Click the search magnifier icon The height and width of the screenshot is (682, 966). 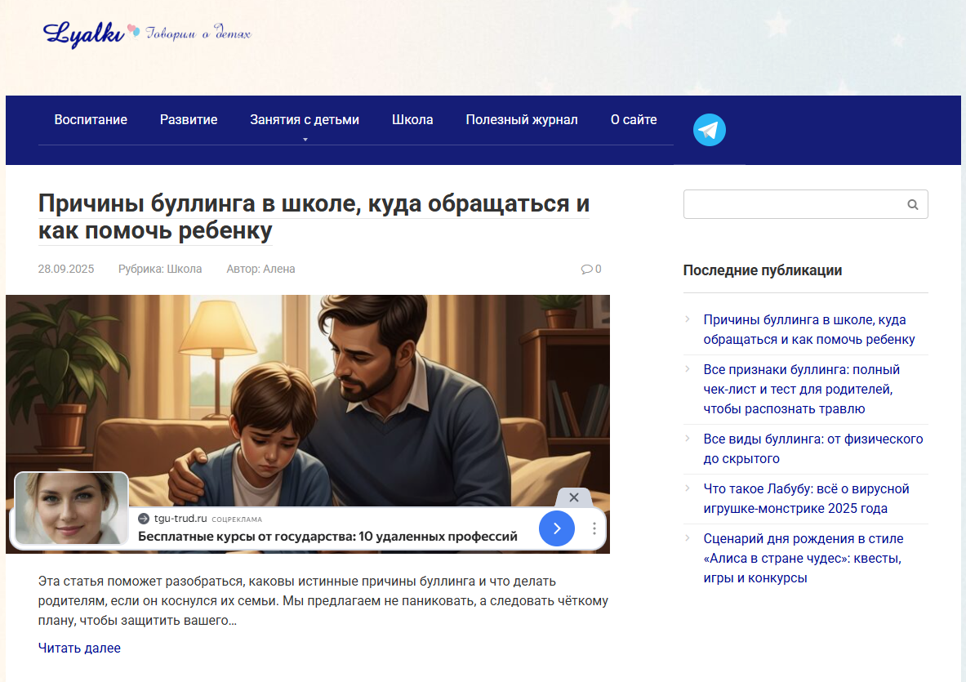pyautogui.click(x=912, y=204)
